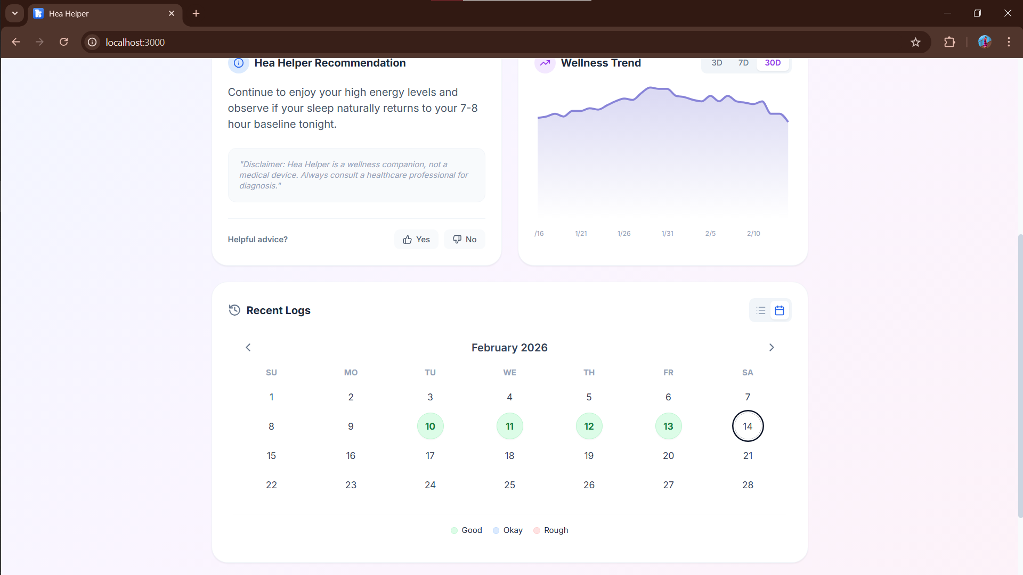Viewport: 1023px width, 575px height.
Task: Open the log for February 10
Action: (x=430, y=426)
